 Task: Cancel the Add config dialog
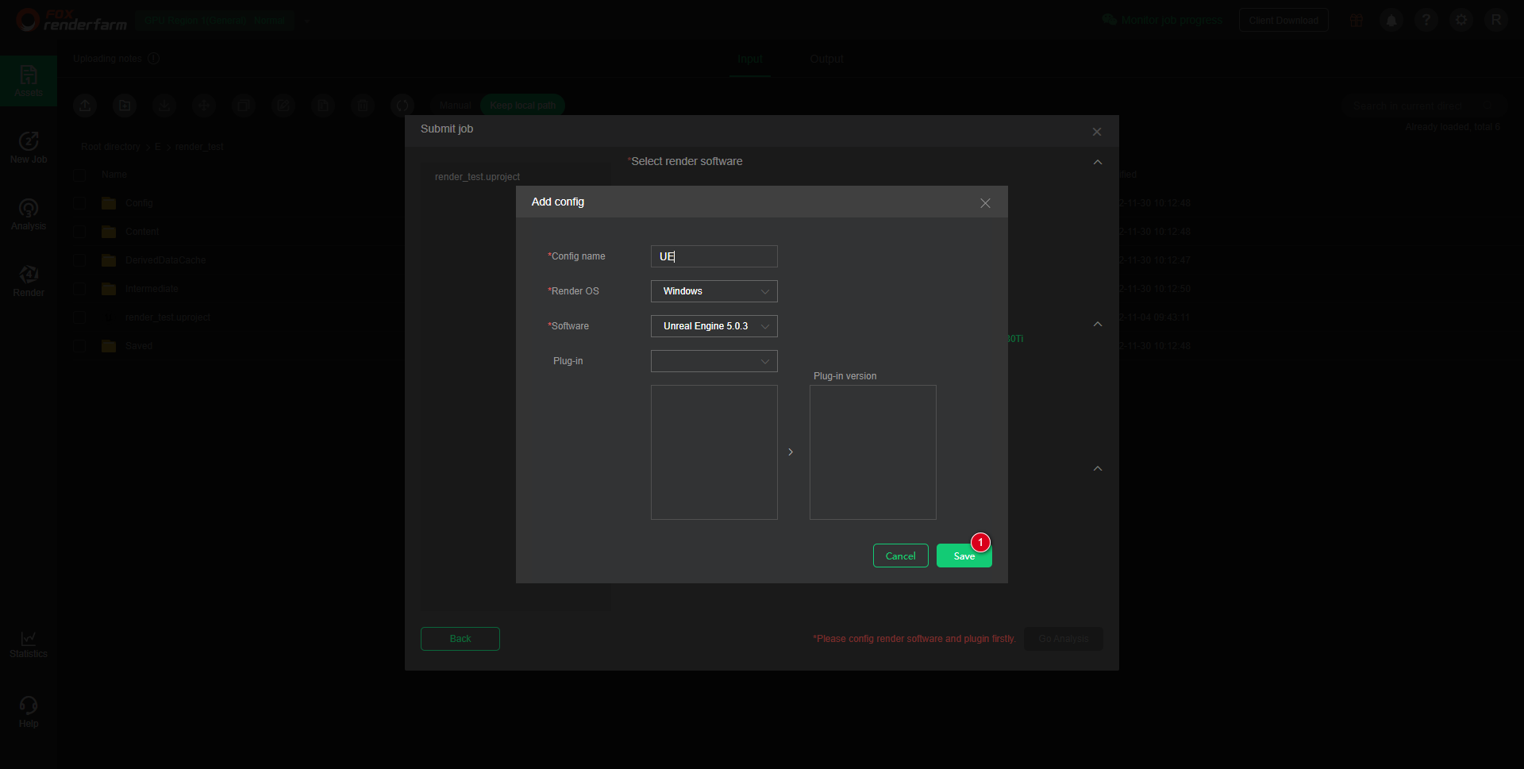tap(901, 556)
